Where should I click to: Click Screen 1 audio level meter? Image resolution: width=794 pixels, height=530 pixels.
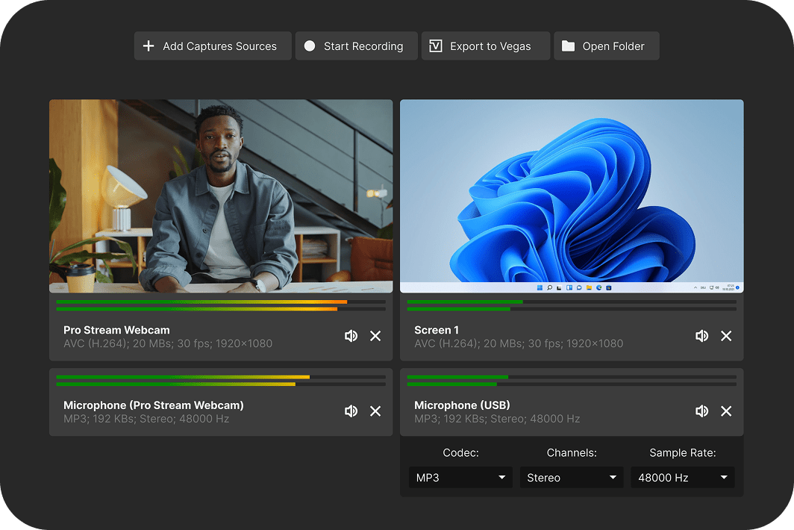(x=572, y=305)
